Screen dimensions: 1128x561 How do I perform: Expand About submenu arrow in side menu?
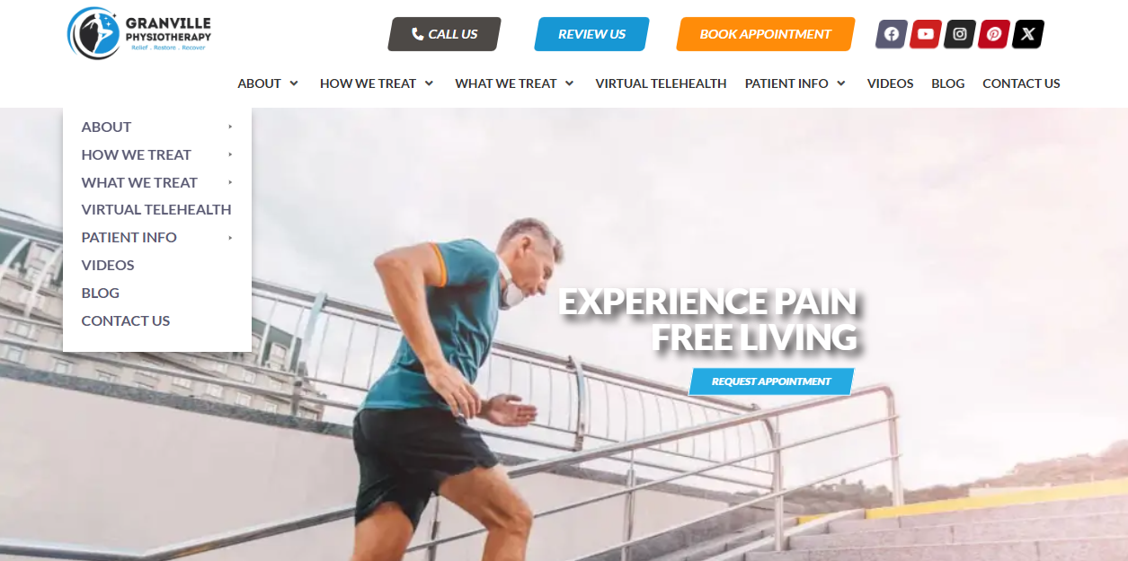click(230, 127)
